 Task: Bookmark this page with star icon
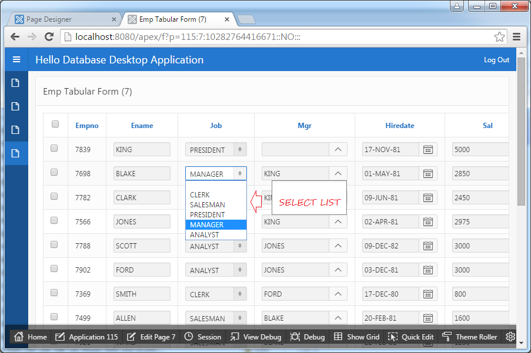coord(499,36)
